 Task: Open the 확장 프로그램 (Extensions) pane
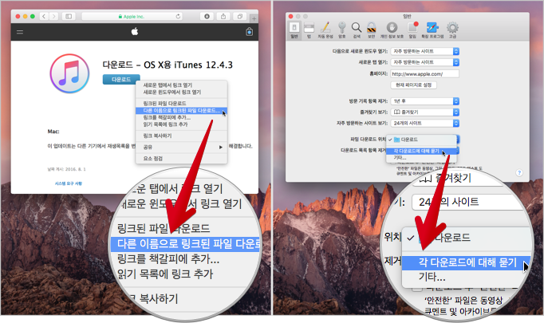point(432,30)
